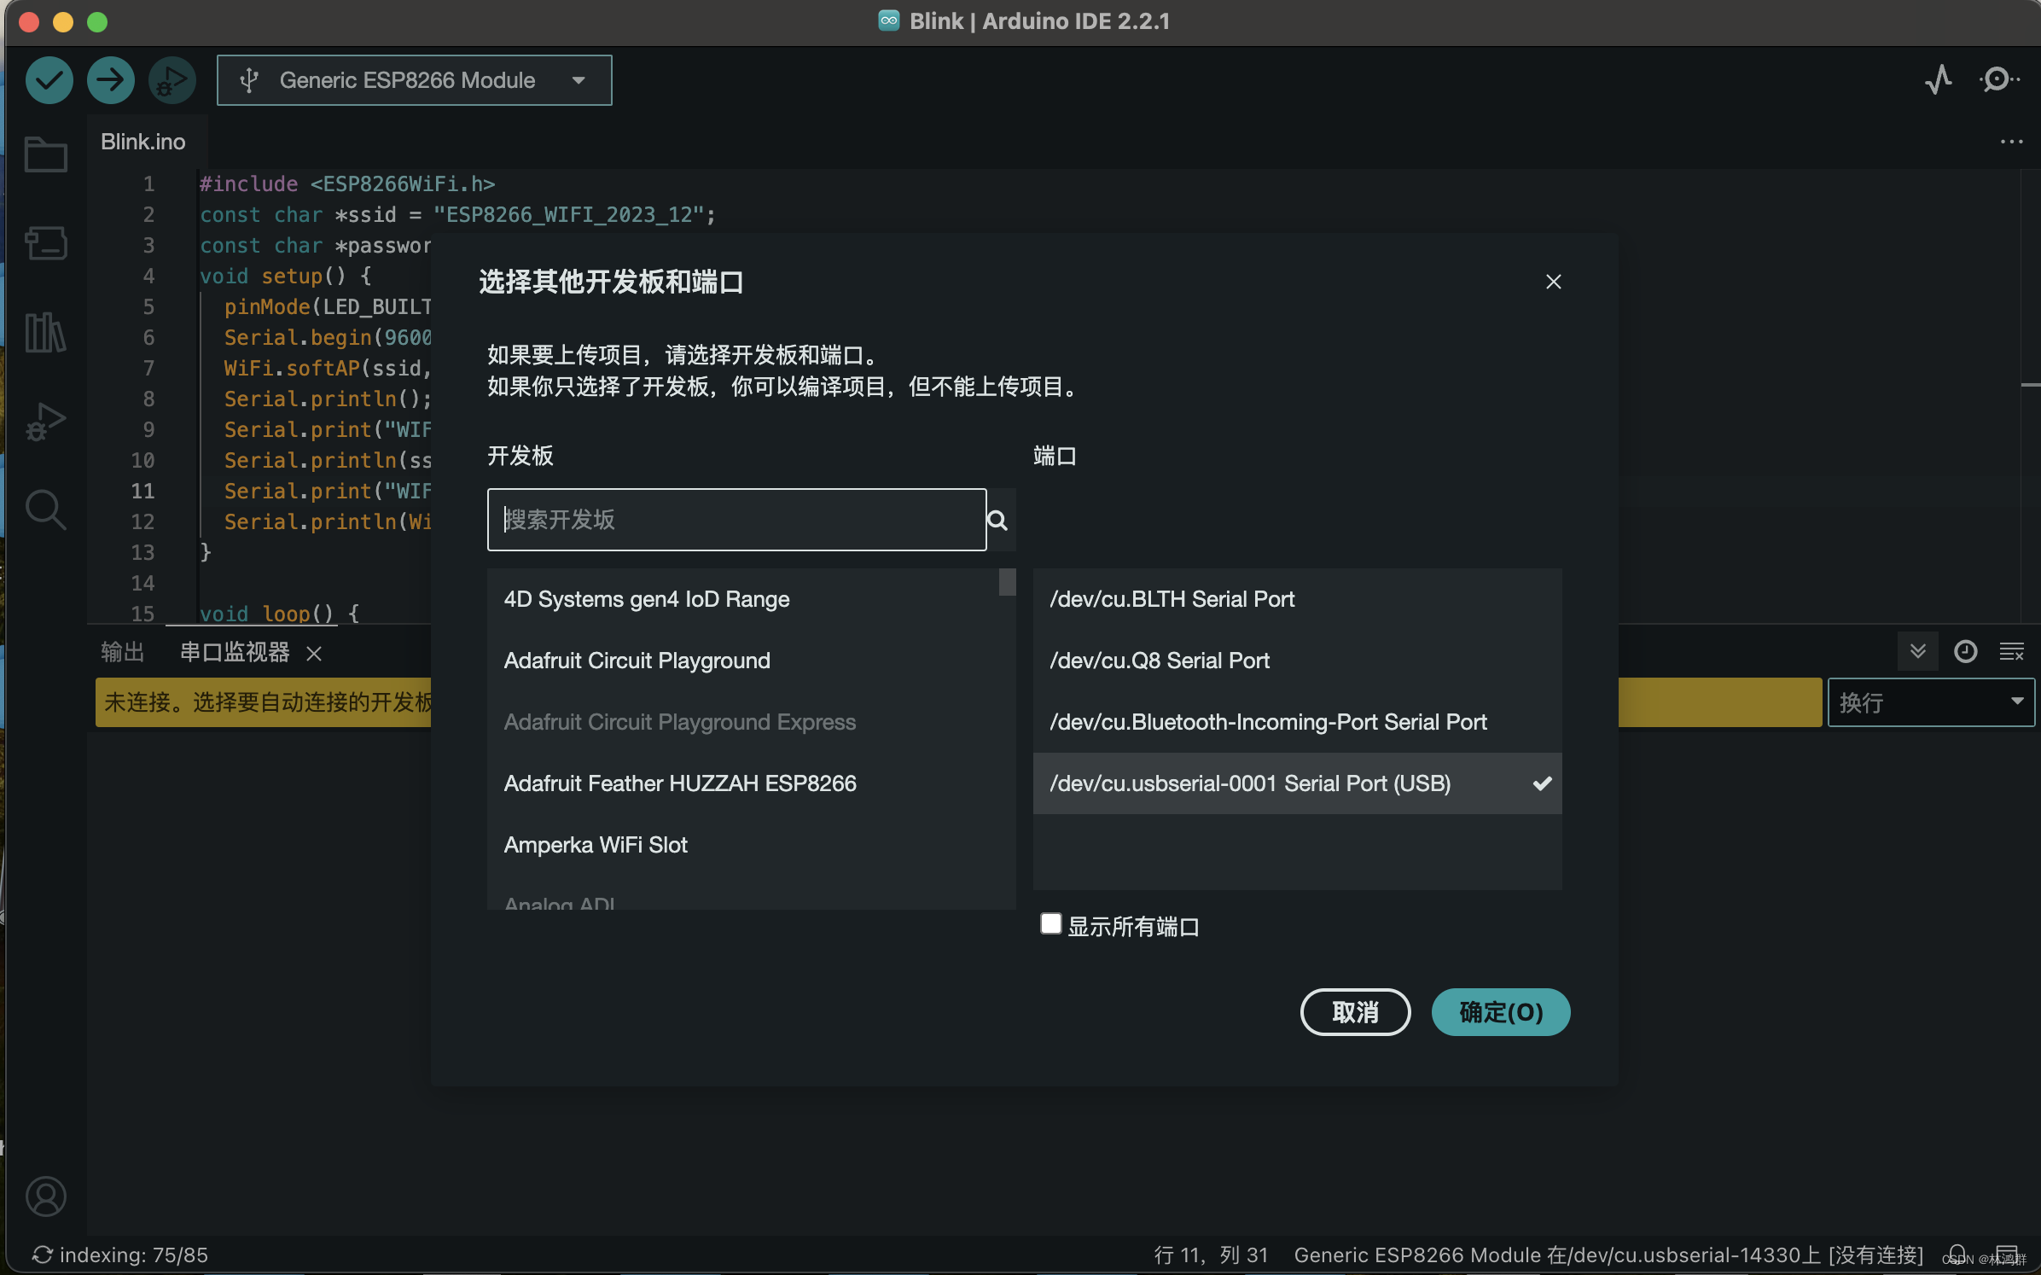Clear serial monitor output icon

coord(2011,652)
